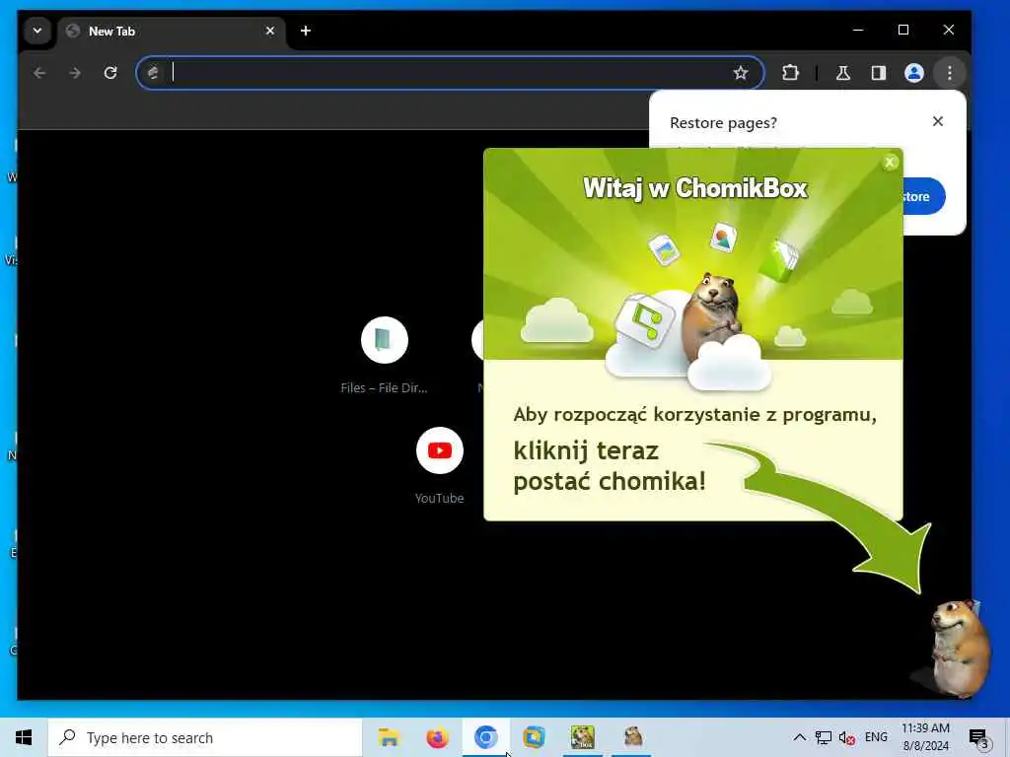Click the Chrome taskbar icon
The image size is (1010, 757).
(x=485, y=737)
